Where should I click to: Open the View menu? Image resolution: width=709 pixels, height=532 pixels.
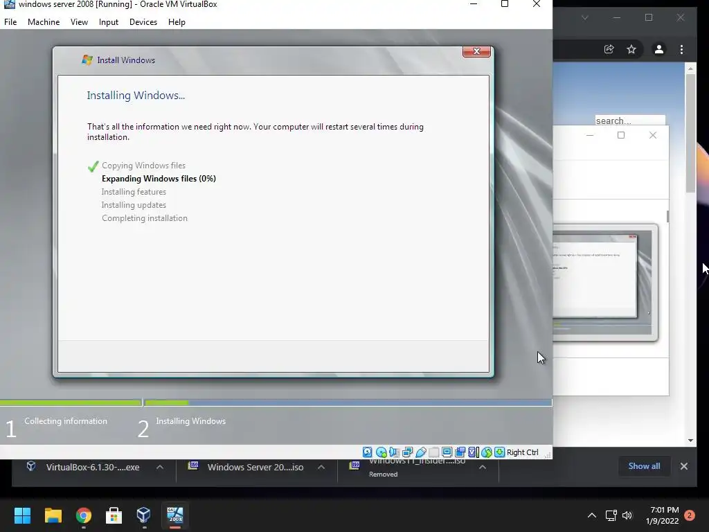click(79, 21)
